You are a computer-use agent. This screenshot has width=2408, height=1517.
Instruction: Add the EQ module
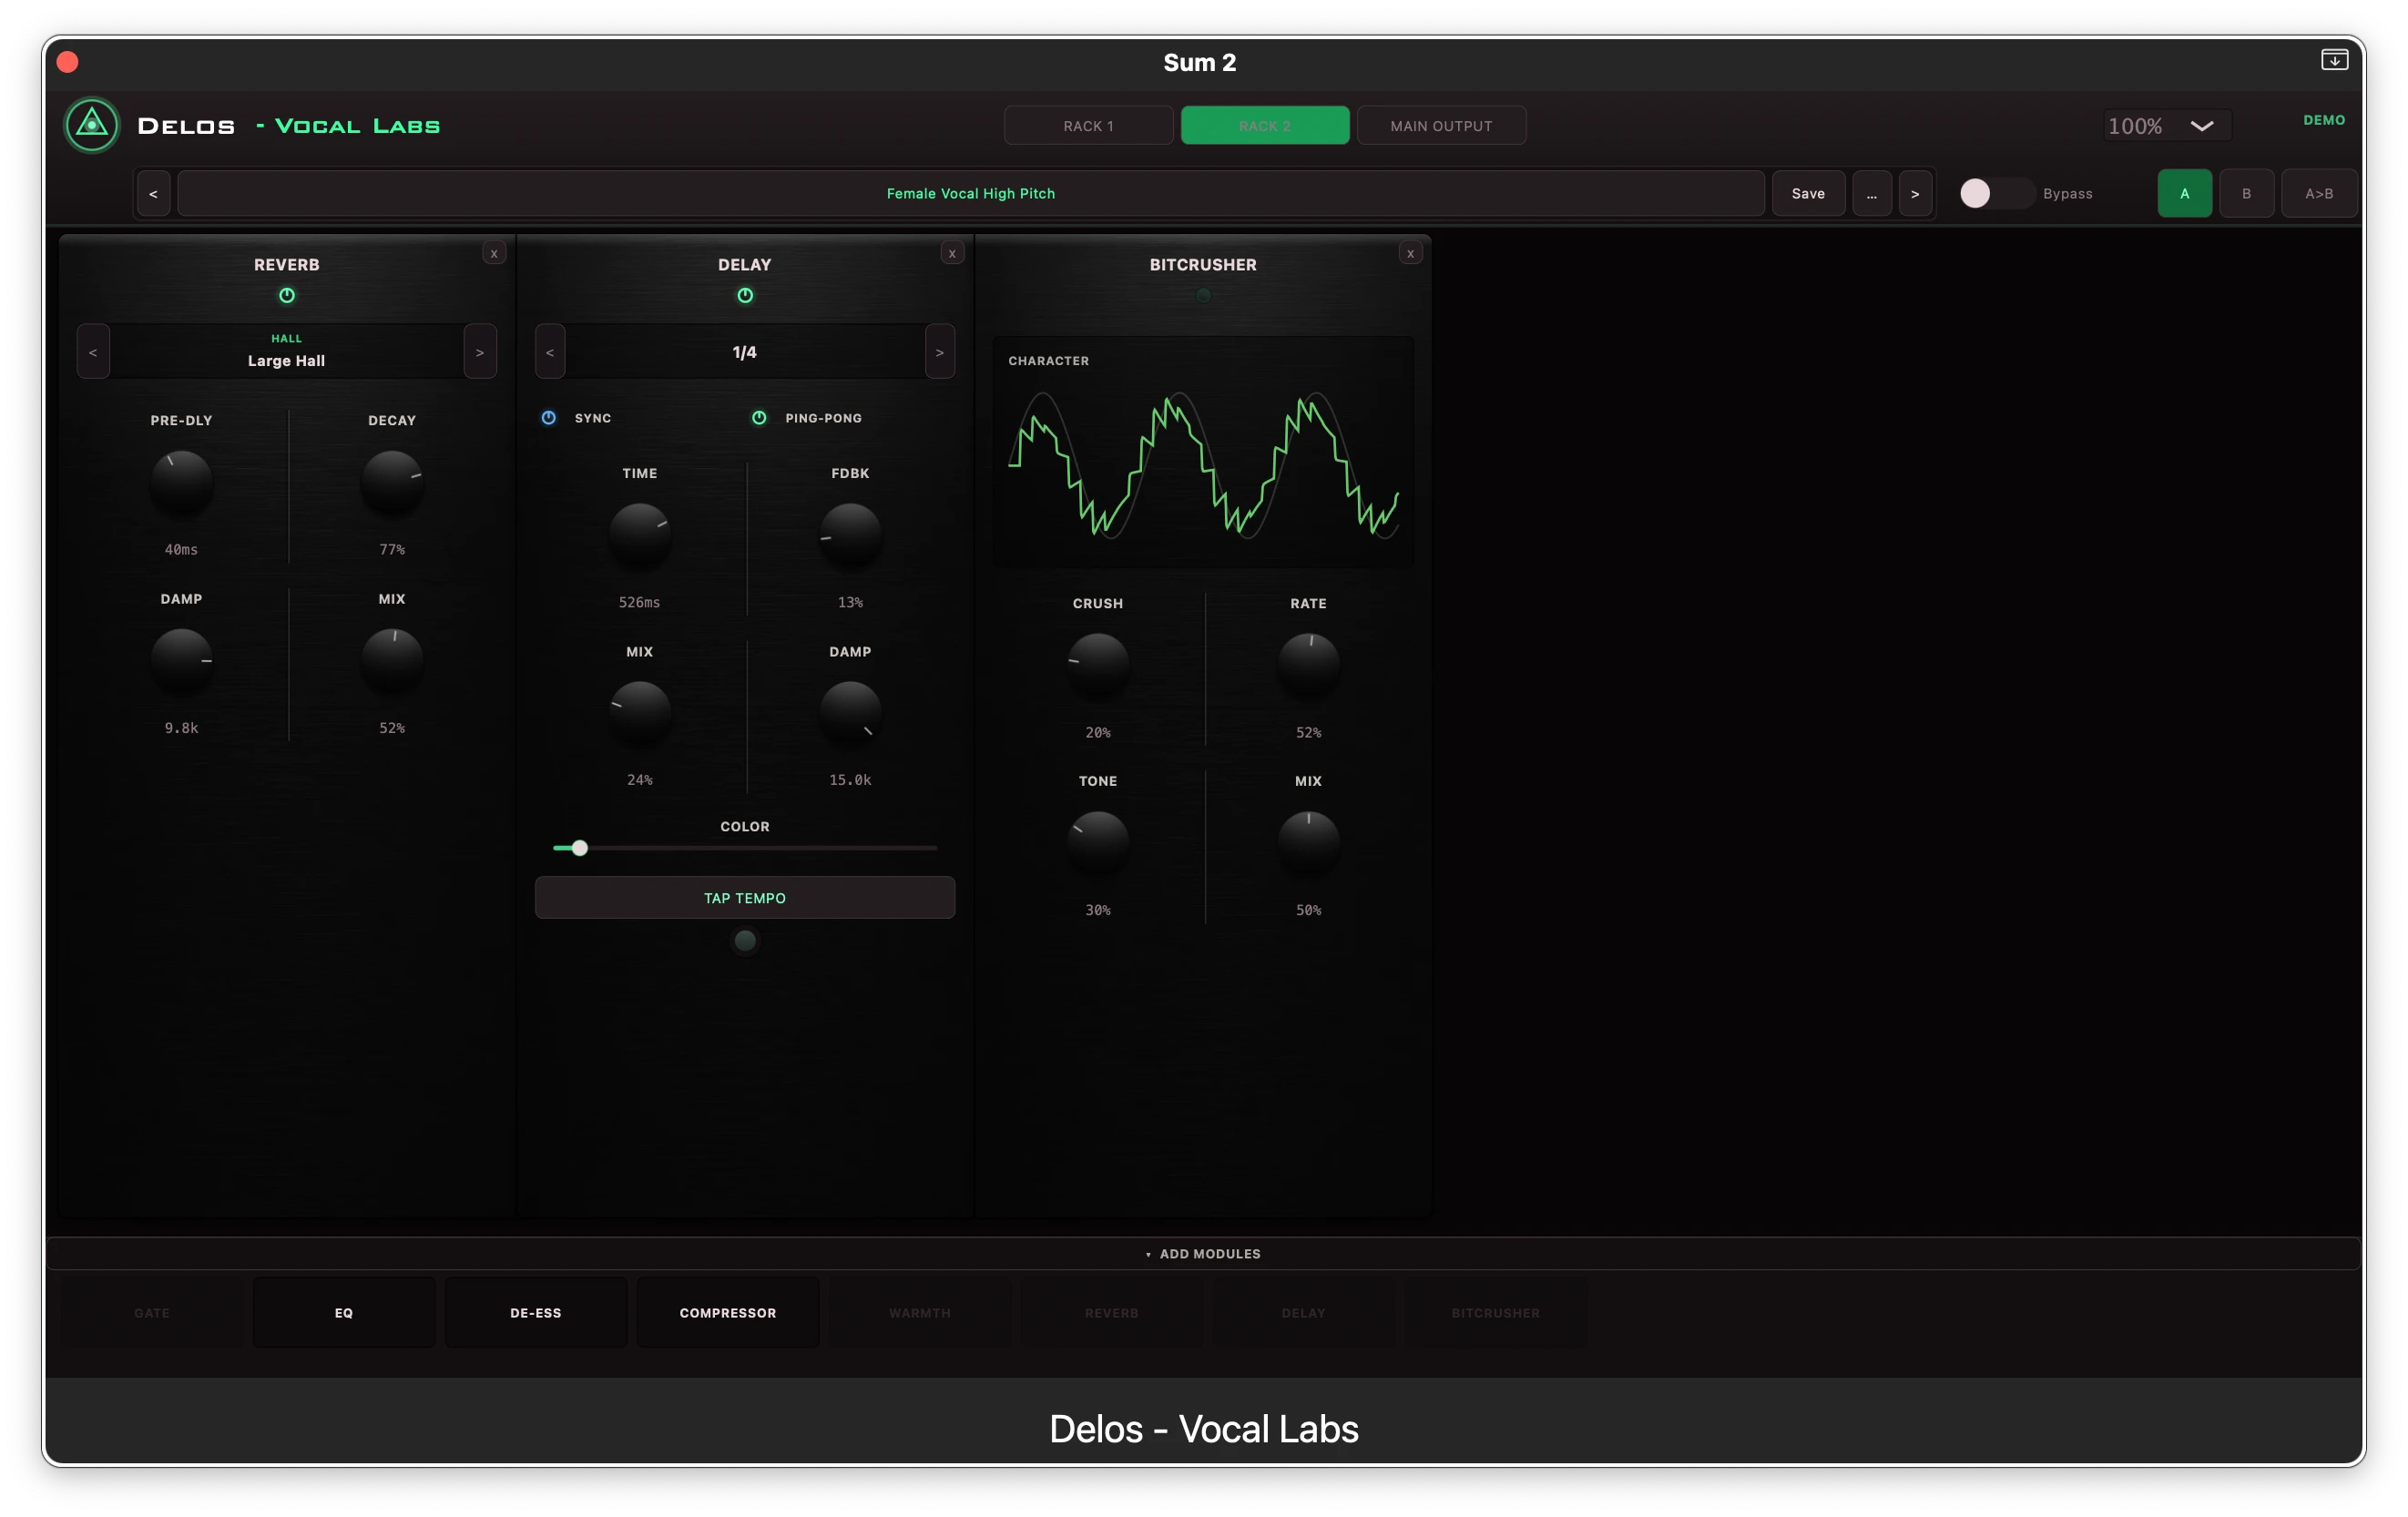click(x=344, y=1312)
